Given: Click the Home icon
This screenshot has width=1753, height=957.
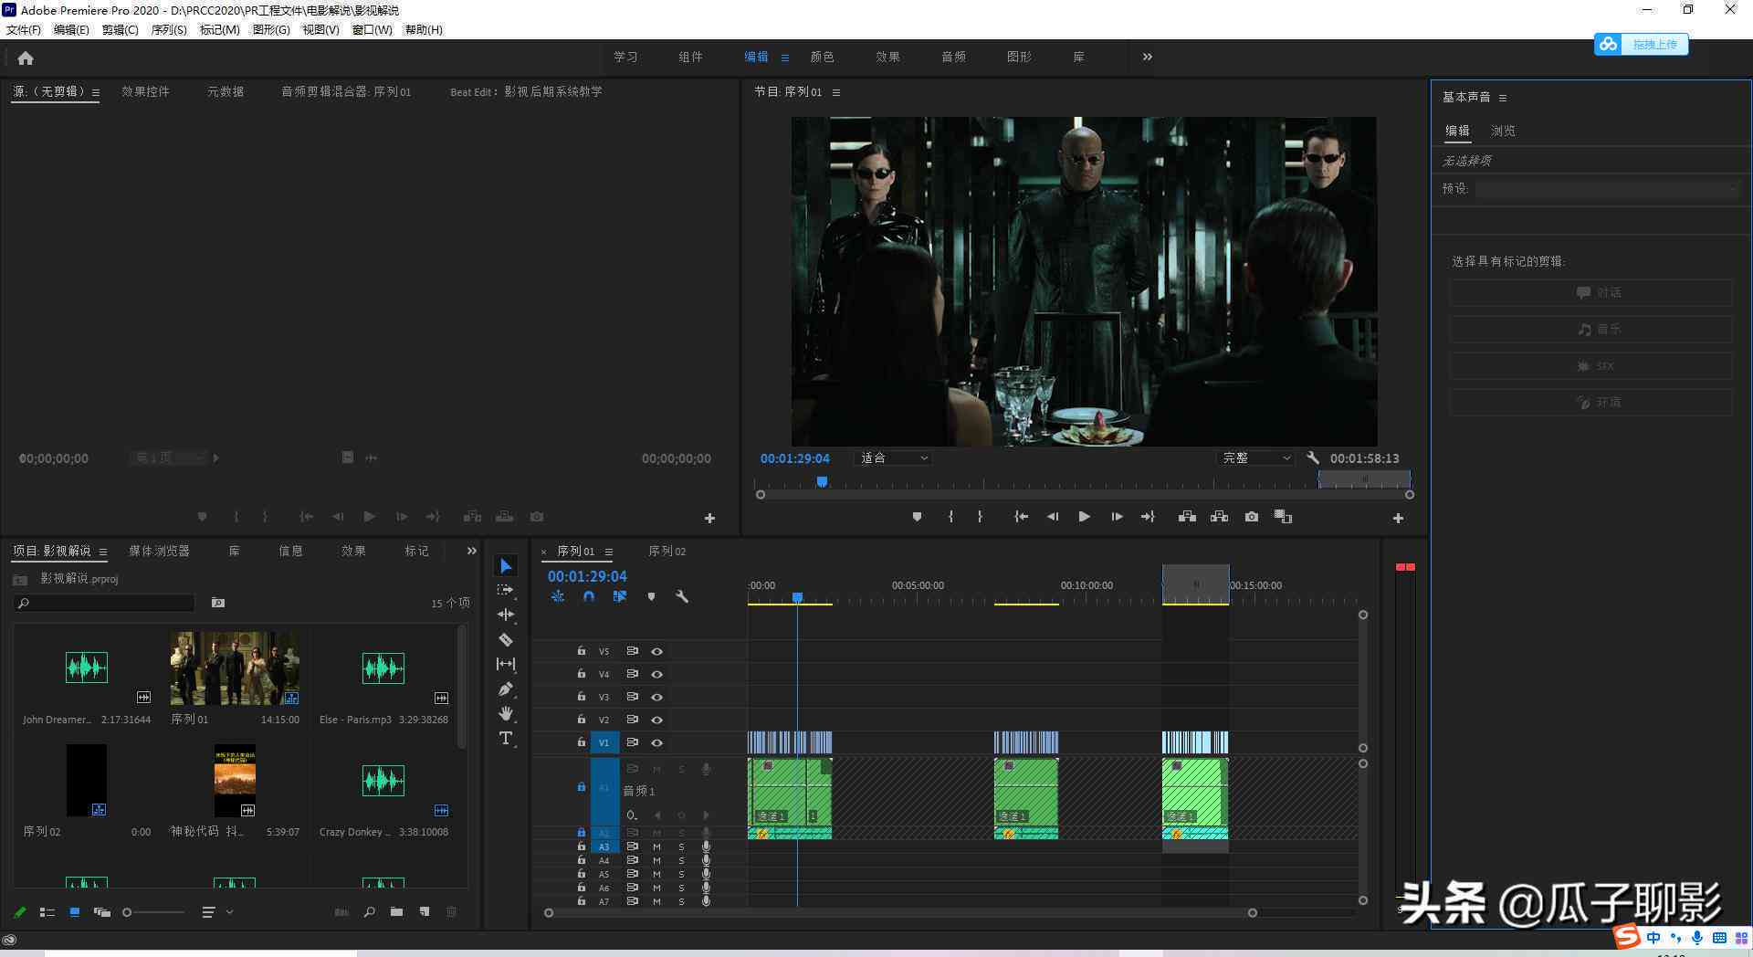Looking at the screenshot, I should tap(26, 58).
